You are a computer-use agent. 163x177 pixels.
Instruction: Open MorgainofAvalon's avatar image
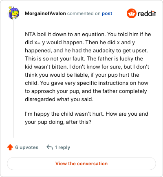point(13,13)
